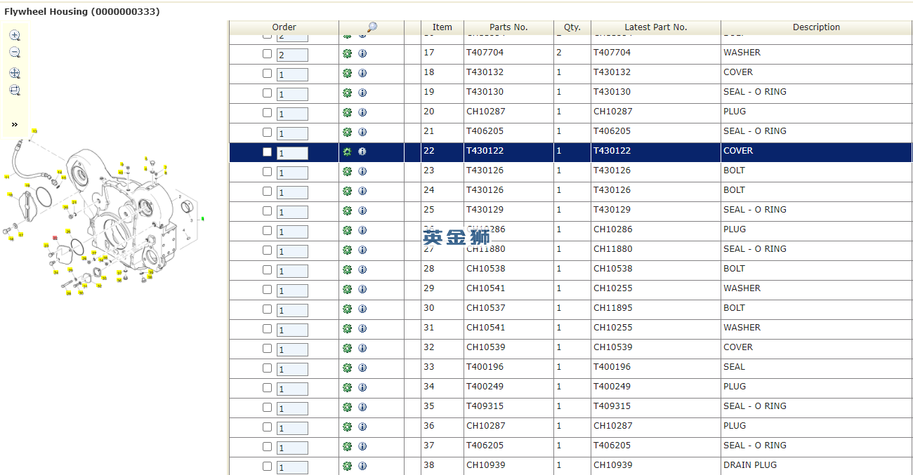Tick checkbox for item 34 plug
The height and width of the screenshot is (475, 913).
[267, 387]
